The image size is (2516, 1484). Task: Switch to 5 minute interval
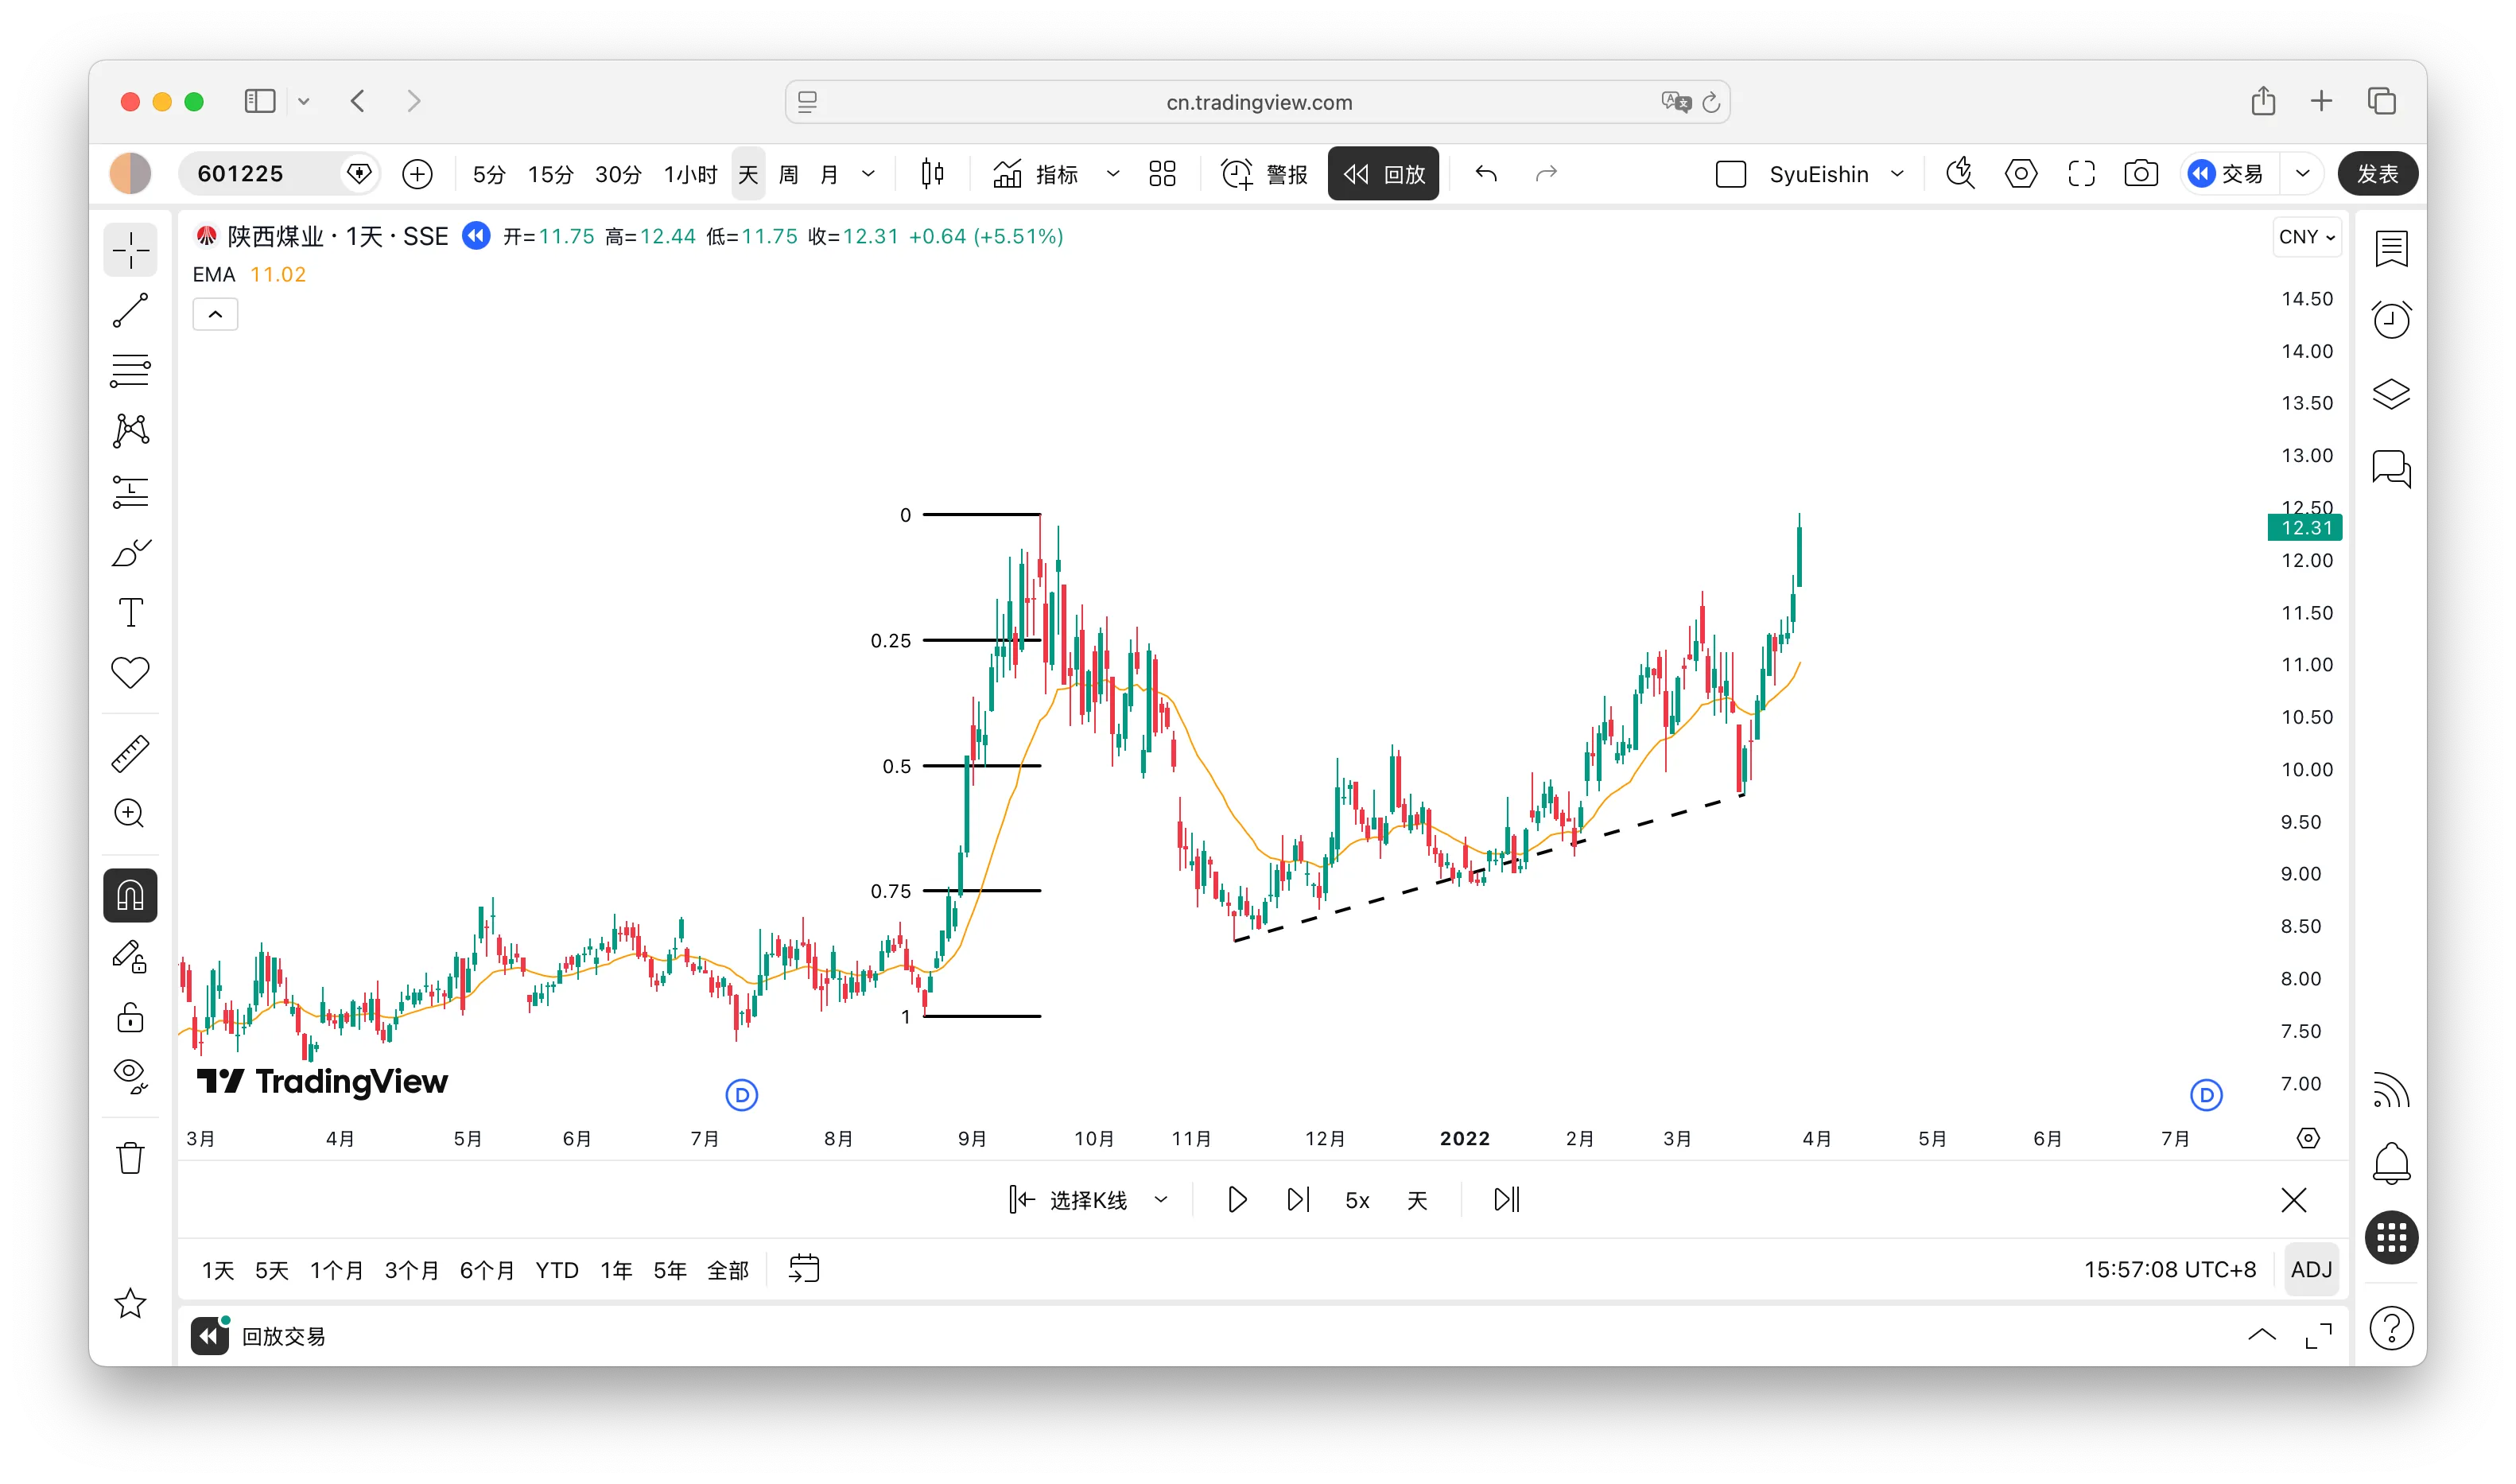[489, 174]
